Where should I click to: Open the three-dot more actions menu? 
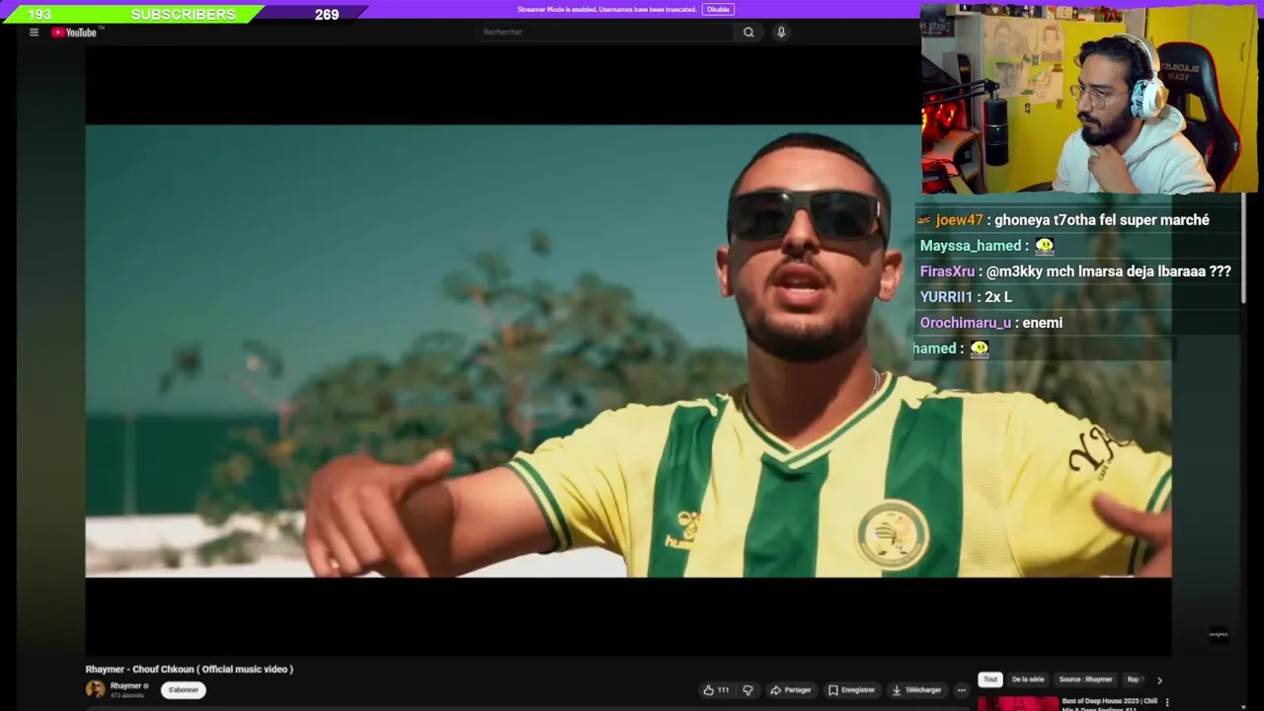(x=961, y=690)
